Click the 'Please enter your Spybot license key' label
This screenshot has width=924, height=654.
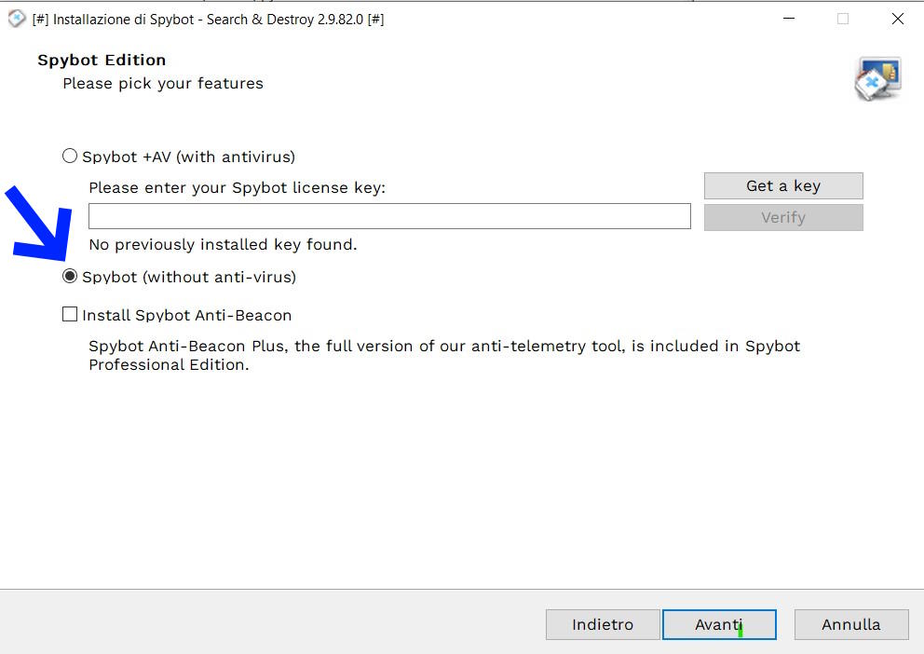click(x=237, y=188)
